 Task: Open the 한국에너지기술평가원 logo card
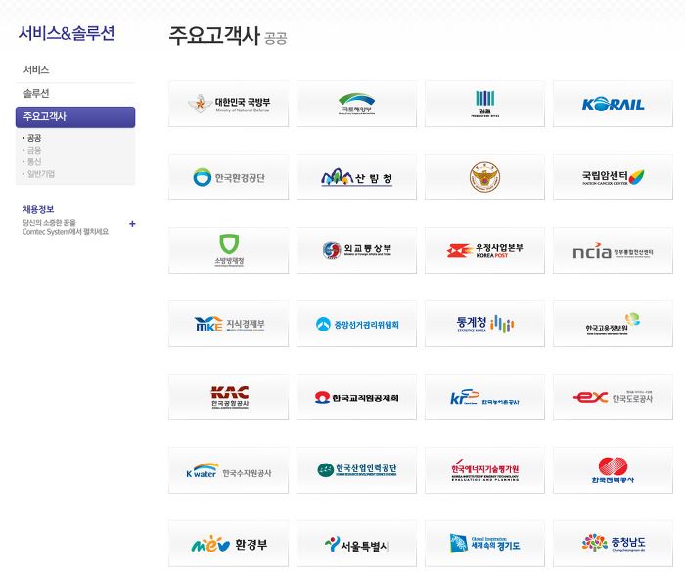point(485,470)
